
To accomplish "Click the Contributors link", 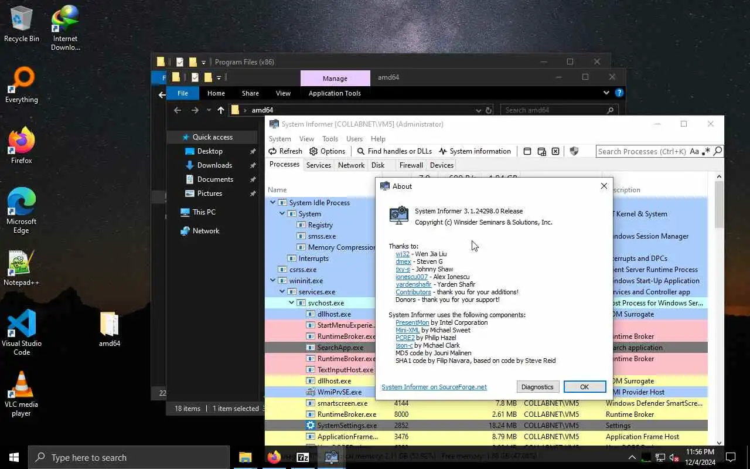I will pyautogui.click(x=413, y=292).
